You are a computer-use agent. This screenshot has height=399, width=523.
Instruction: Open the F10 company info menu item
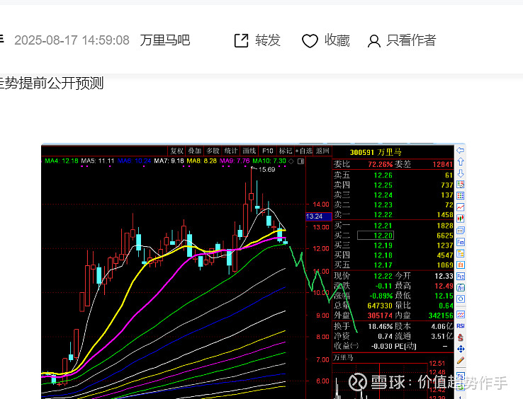[x=267, y=151]
